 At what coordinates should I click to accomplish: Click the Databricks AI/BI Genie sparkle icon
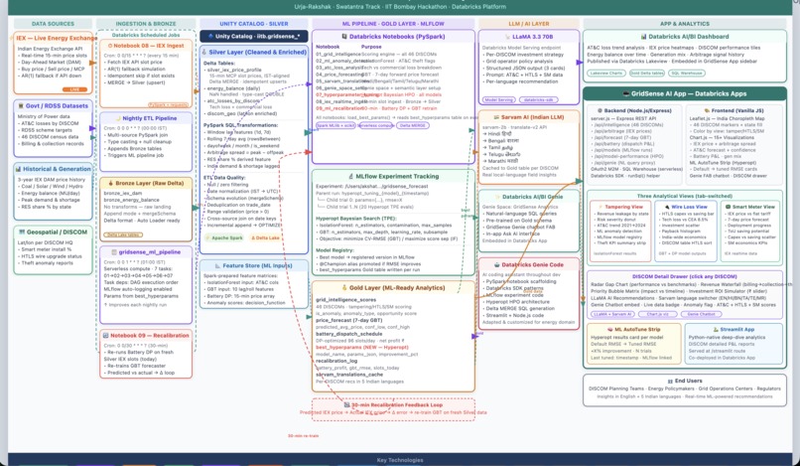click(497, 197)
